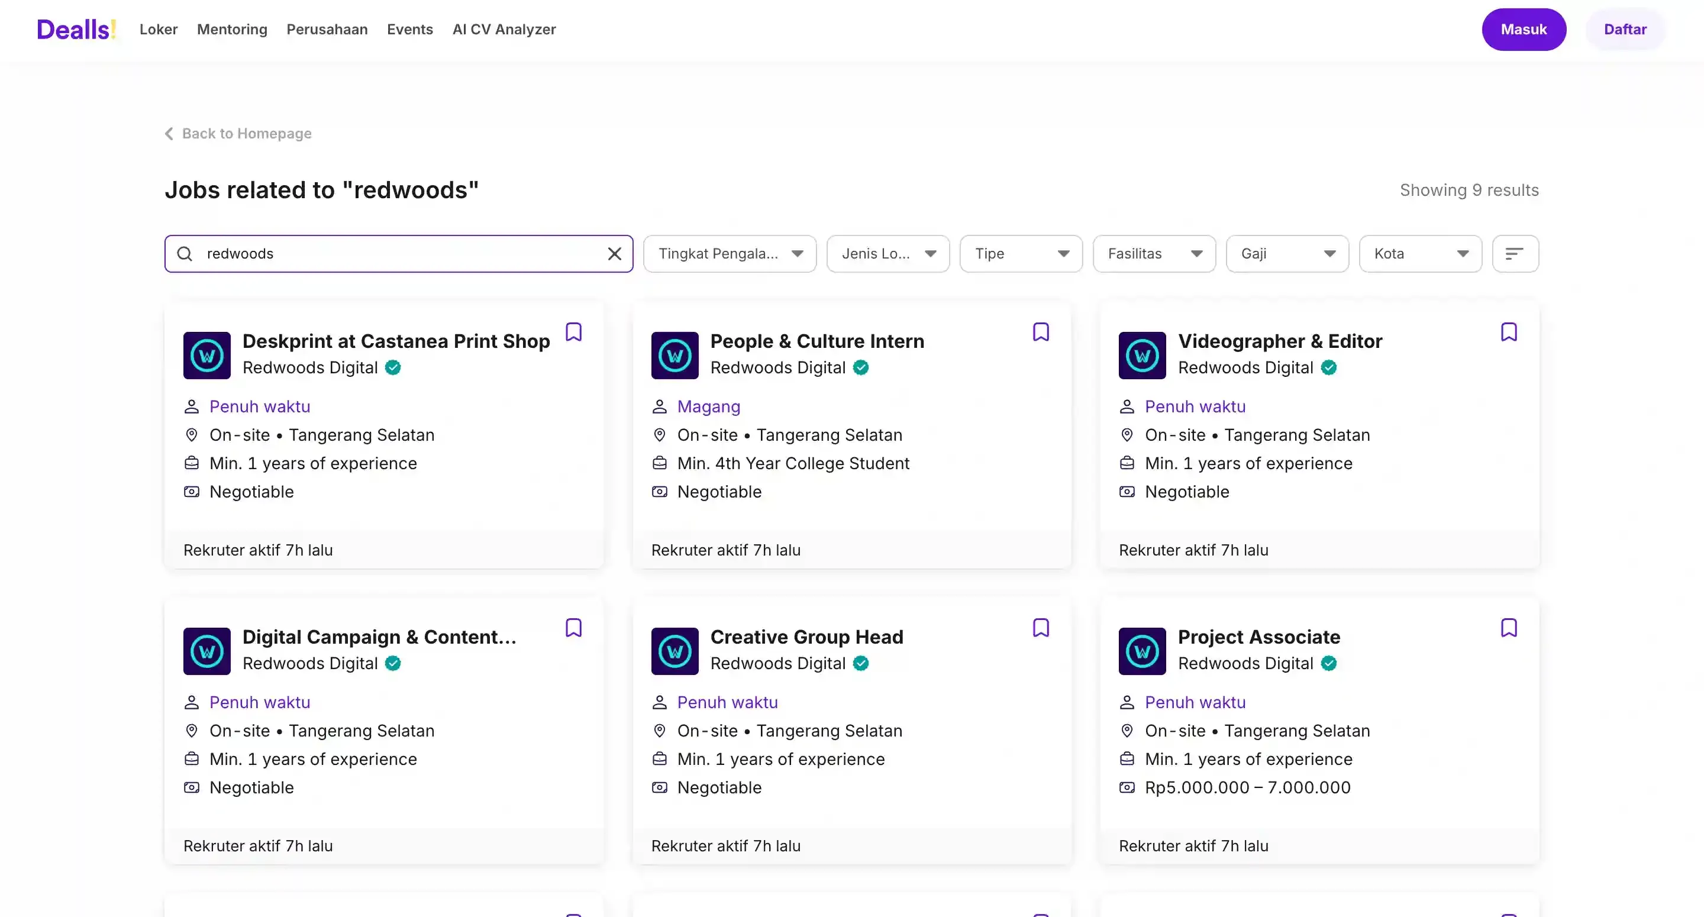Screen dimensions: 1704x917
Task: Open the sort options icon button
Action: click(x=1515, y=253)
